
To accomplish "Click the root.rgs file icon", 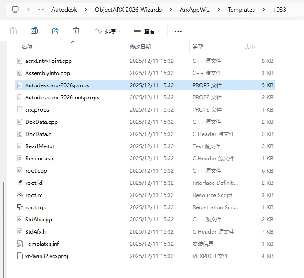I will tap(20, 207).
